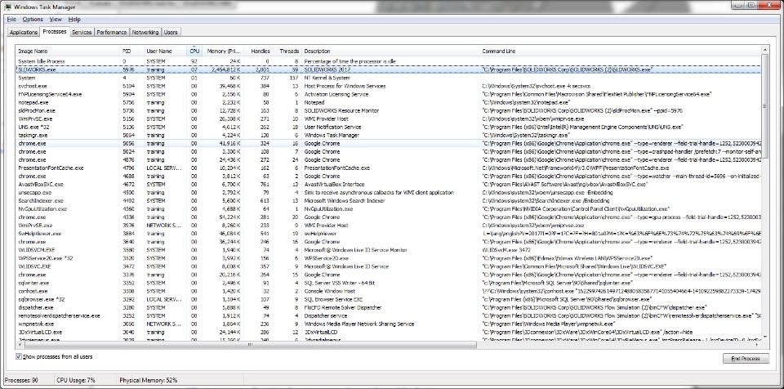Switch to the Performance tab
Viewport: 784px width, 389px height.
[x=111, y=33]
